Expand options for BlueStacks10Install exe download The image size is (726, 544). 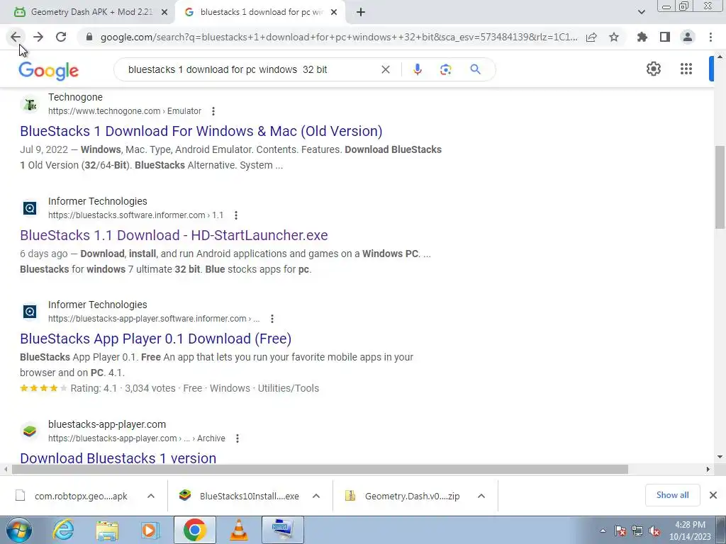[315, 496]
